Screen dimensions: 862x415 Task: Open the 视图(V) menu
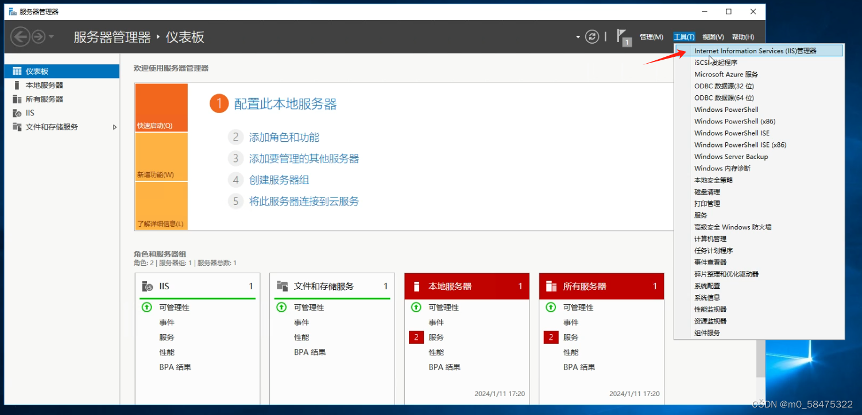713,36
